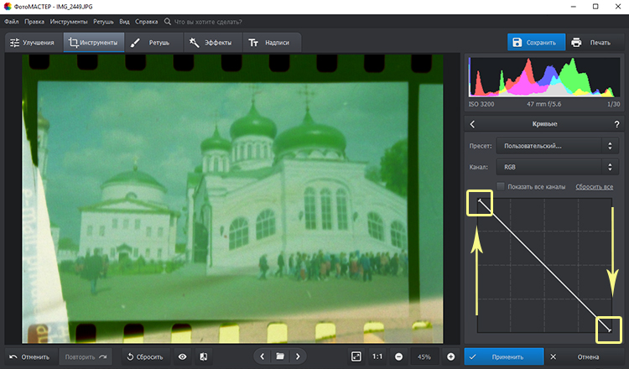Go to the previous photo arrow
Screen dimensions: 629x369
tap(262, 356)
